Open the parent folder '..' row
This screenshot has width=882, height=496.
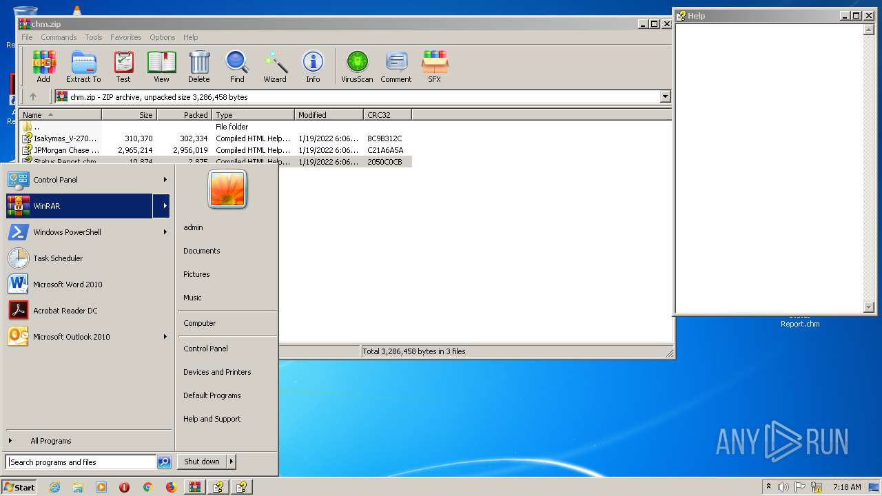click(x=216, y=127)
